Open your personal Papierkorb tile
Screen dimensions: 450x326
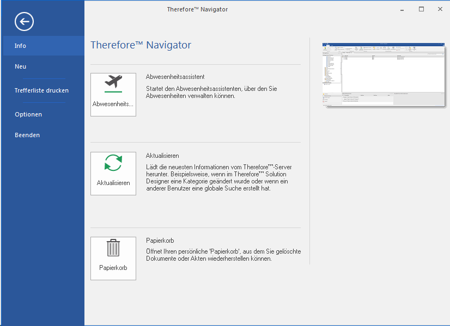pyautogui.click(x=113, y=258)
